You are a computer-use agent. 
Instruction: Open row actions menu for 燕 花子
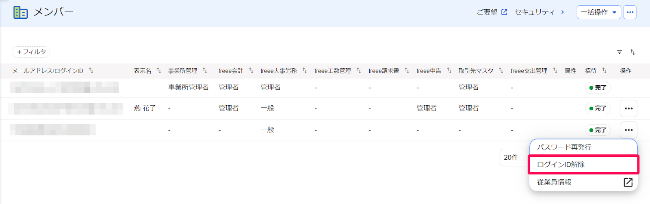[x=628, y=109]
